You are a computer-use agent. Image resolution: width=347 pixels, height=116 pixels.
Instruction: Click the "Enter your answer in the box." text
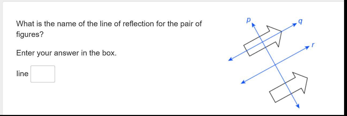pos(66,53)
